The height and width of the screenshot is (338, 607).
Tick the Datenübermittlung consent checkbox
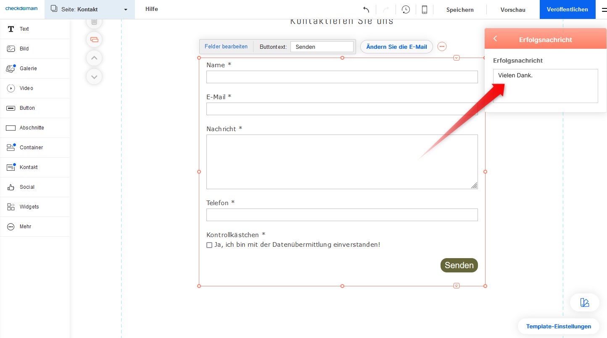point(209,245)
